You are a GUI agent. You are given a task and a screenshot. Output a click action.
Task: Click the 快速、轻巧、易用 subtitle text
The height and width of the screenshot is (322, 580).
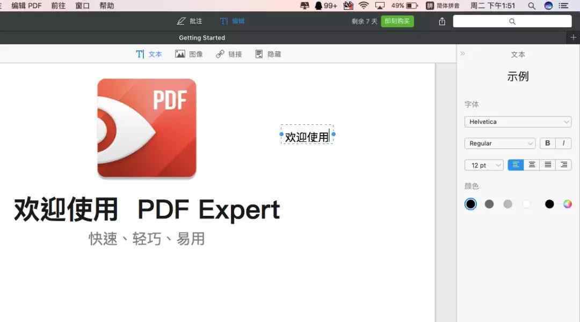147,238
